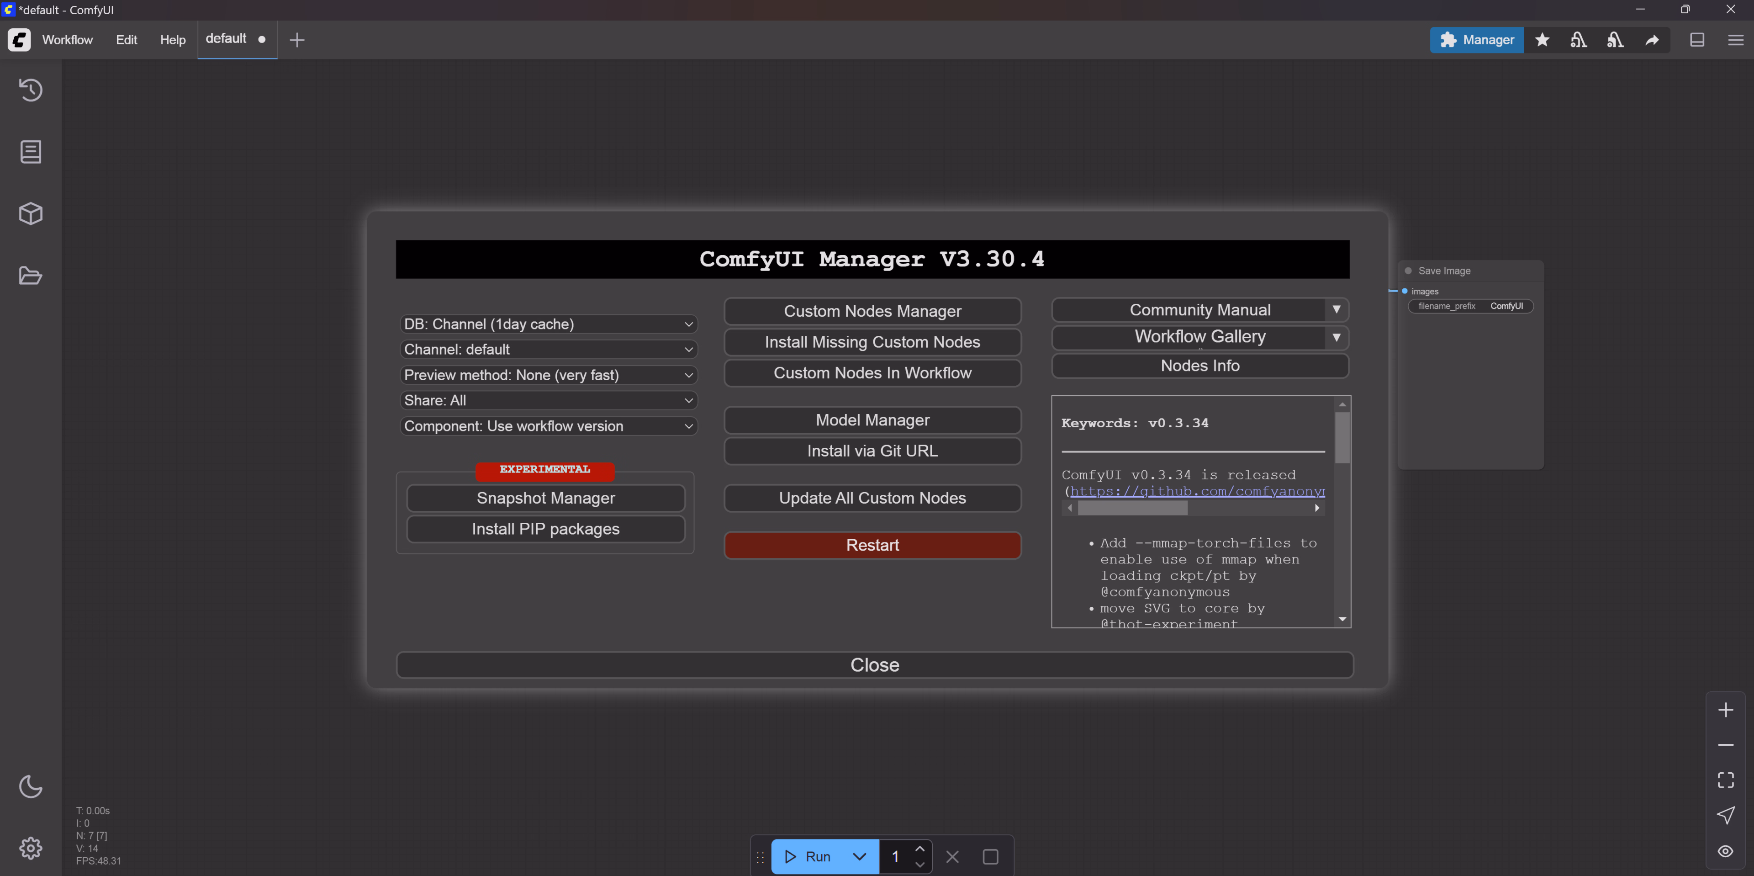The width and height of the screenshot is (1754, 876).
Task: Cancel current run with the X icon
Action: point(952,856)
